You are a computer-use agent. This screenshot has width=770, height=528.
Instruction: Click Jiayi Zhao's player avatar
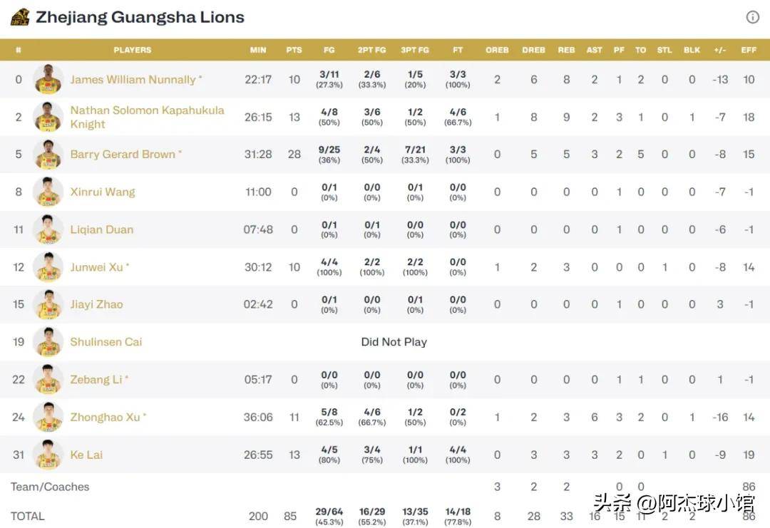48,304
